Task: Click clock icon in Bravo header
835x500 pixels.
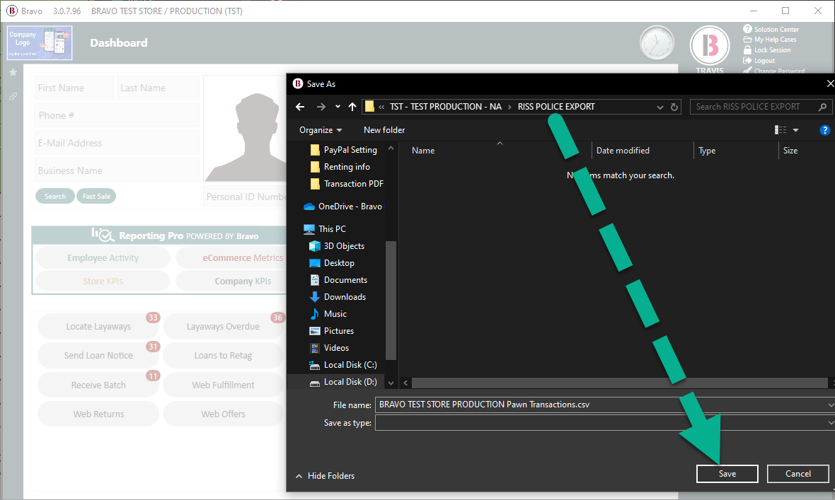Action: 657,42
